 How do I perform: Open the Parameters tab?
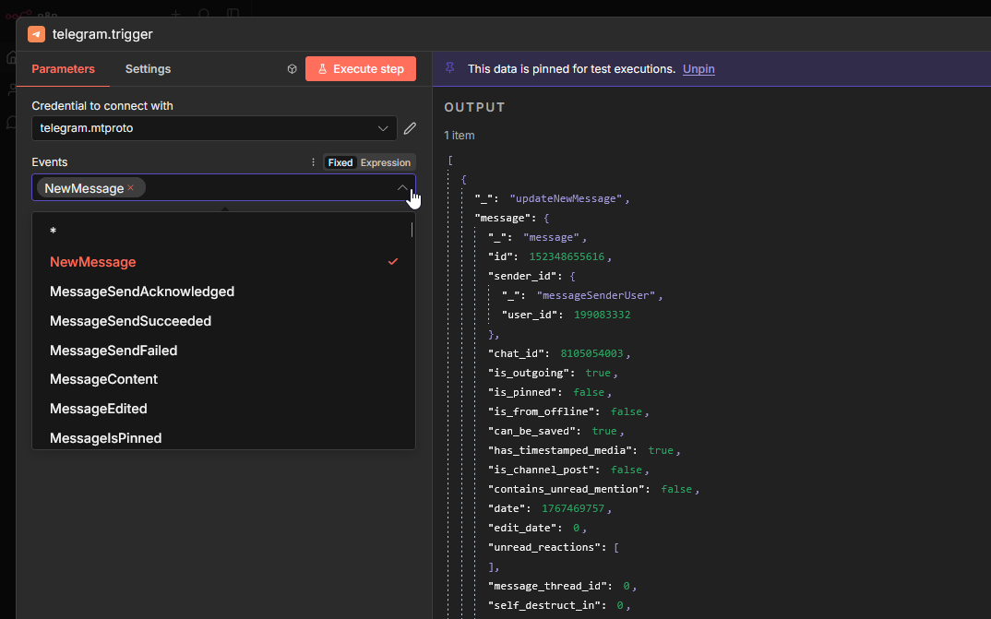(x=63, y=69)
